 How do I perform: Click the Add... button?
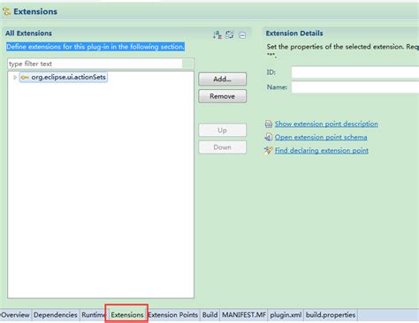coord(223,79)
